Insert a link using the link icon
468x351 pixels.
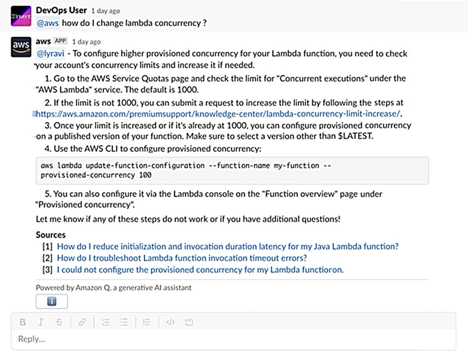[82, 322]
